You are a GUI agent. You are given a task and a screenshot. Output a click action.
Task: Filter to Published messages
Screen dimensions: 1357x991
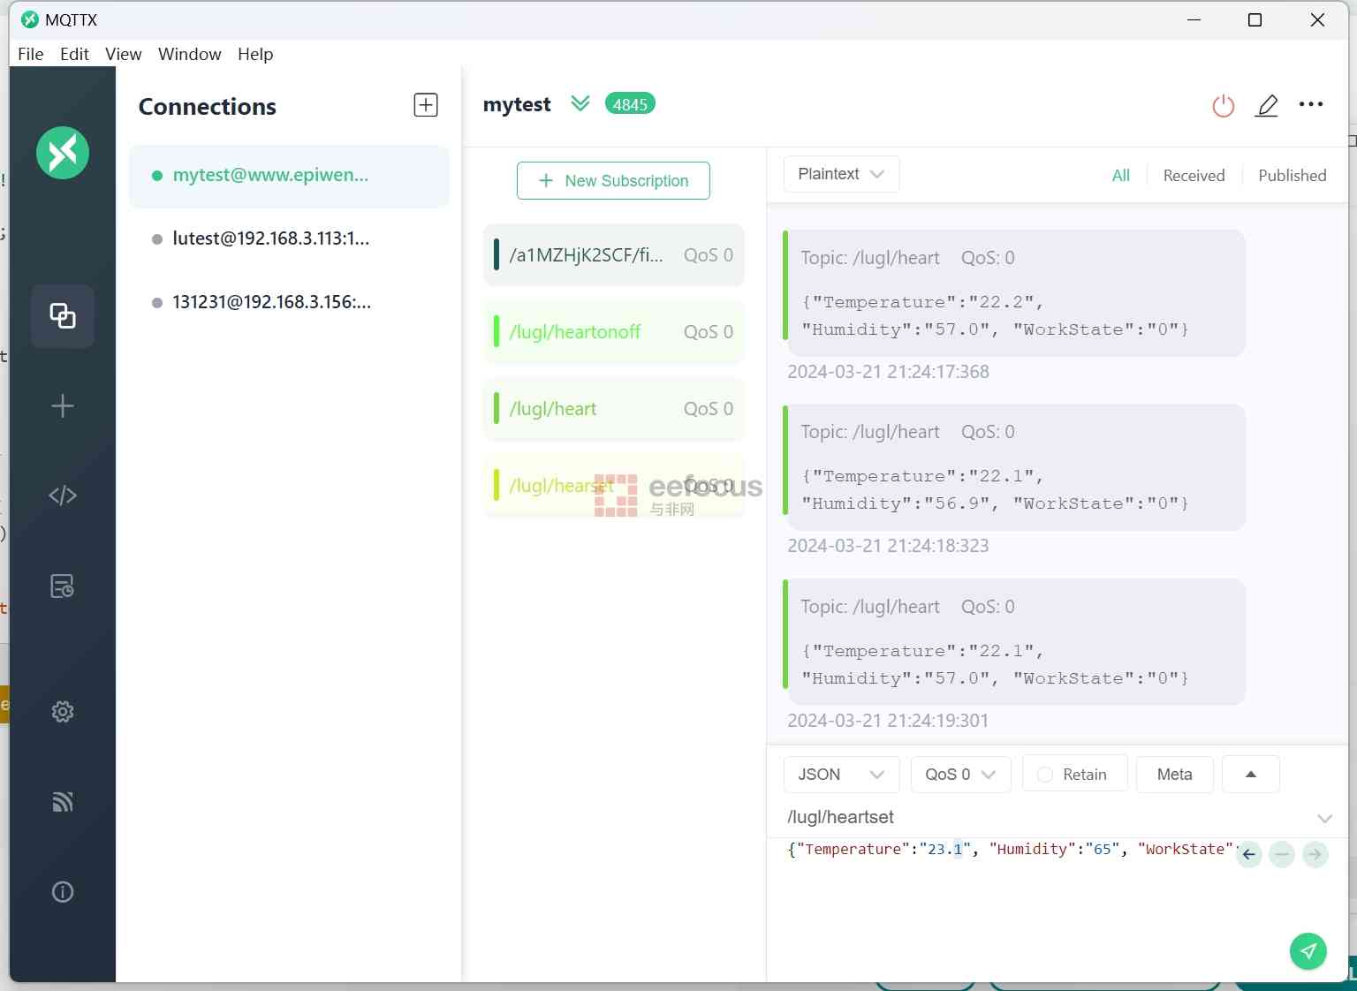click(1292, 175)
